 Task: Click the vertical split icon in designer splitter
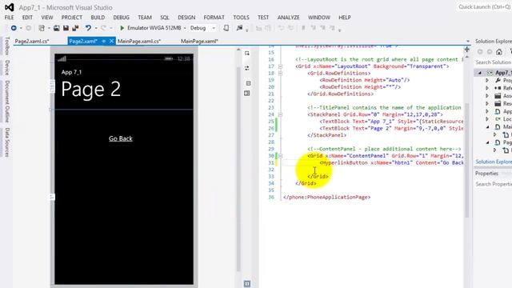(248, 83)
